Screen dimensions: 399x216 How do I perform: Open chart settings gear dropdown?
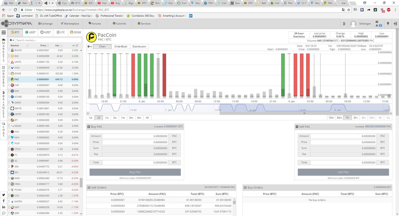89,47
